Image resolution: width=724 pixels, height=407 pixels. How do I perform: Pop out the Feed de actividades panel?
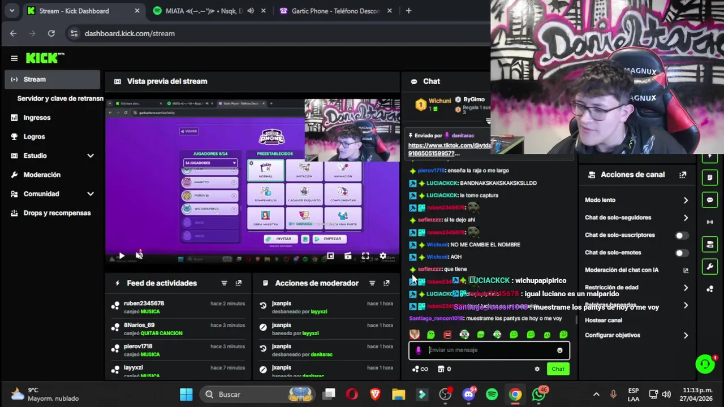(x=238, y=283)
